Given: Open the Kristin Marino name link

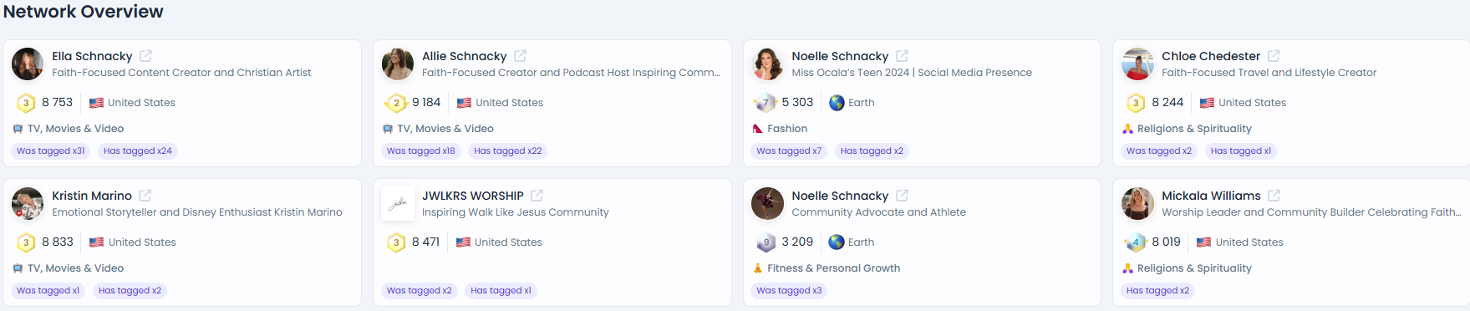Looking at the screenshot, I should (92, 196).
